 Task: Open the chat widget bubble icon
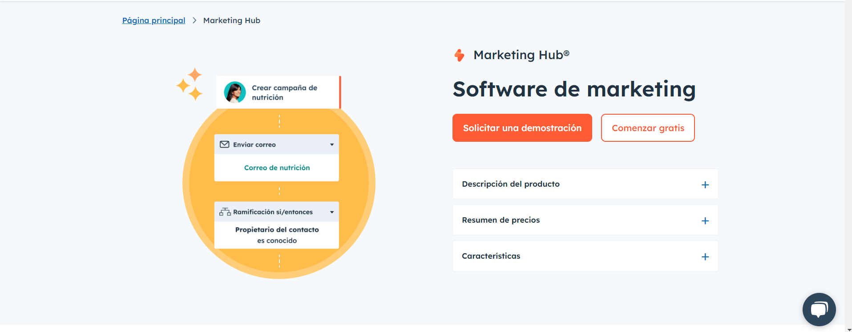pos(819,309)
